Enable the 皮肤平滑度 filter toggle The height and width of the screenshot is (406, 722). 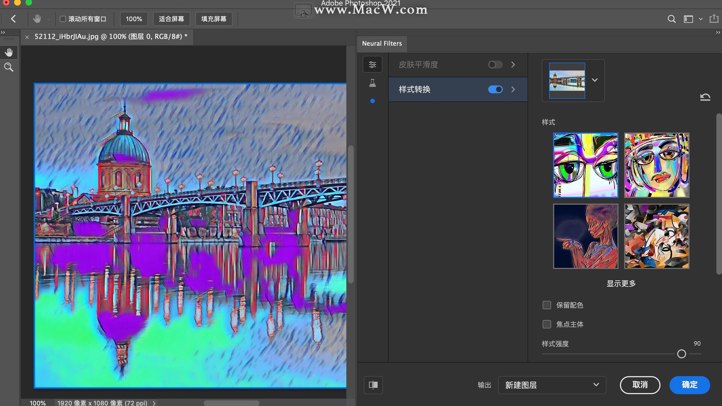click(x=495, y=65)
